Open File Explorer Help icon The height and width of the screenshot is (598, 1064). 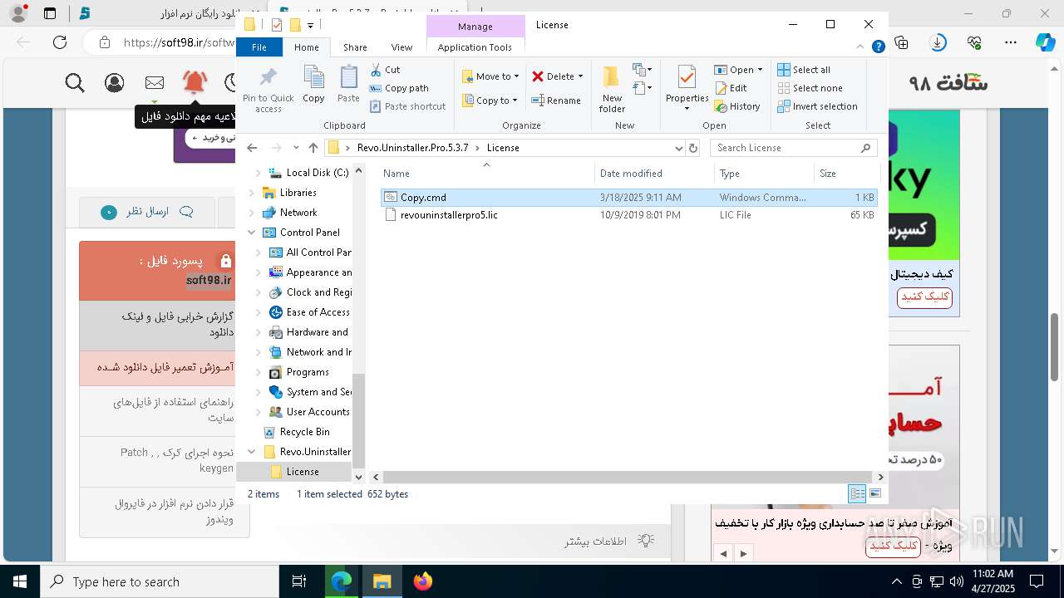[x=878, y=47]
